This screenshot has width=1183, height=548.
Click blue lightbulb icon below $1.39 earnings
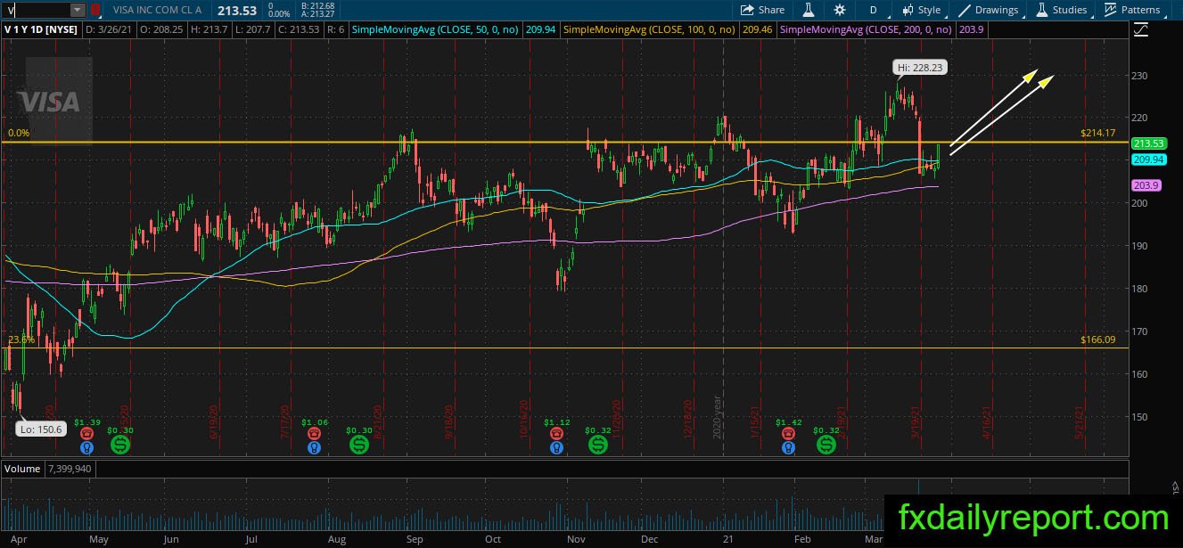(x=87, y=448)
